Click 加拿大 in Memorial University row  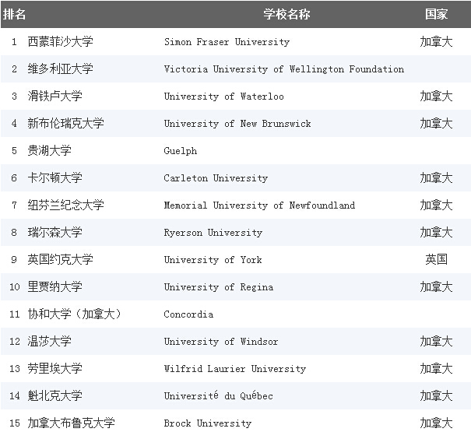(x=436, y=205)
